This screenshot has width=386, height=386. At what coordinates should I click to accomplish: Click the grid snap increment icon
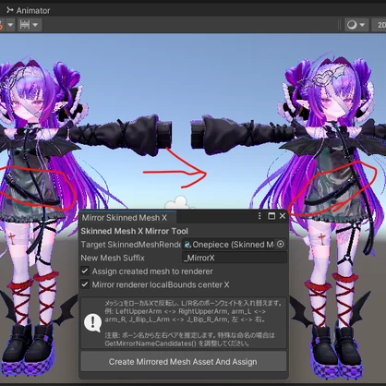point(25,25)
